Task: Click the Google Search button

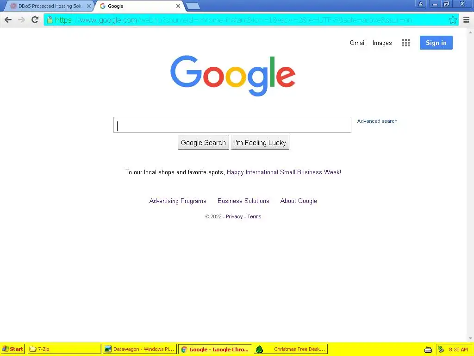Action: click(204, 143)
